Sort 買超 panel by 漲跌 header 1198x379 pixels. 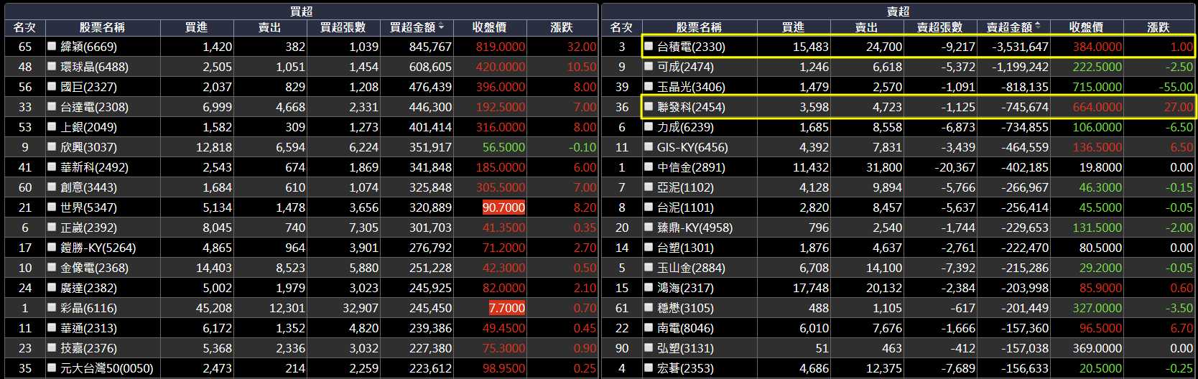pyautogui.click(x=562, y=27)
